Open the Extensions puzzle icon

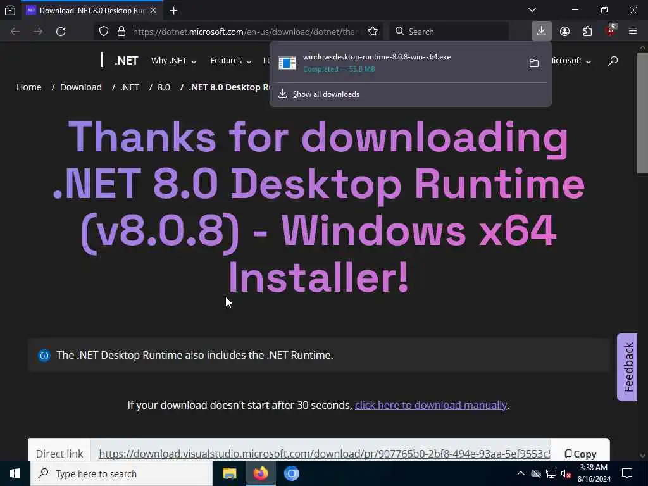pyautogui.click(x=587, y=32)
